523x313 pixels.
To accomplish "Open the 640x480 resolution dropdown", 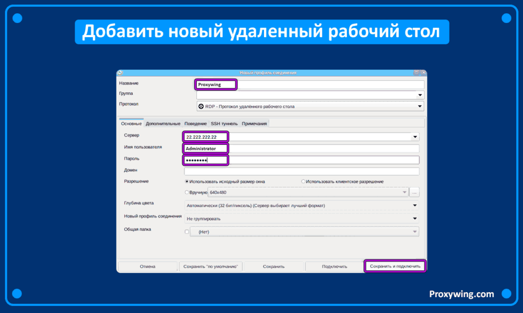I will 308,193.
